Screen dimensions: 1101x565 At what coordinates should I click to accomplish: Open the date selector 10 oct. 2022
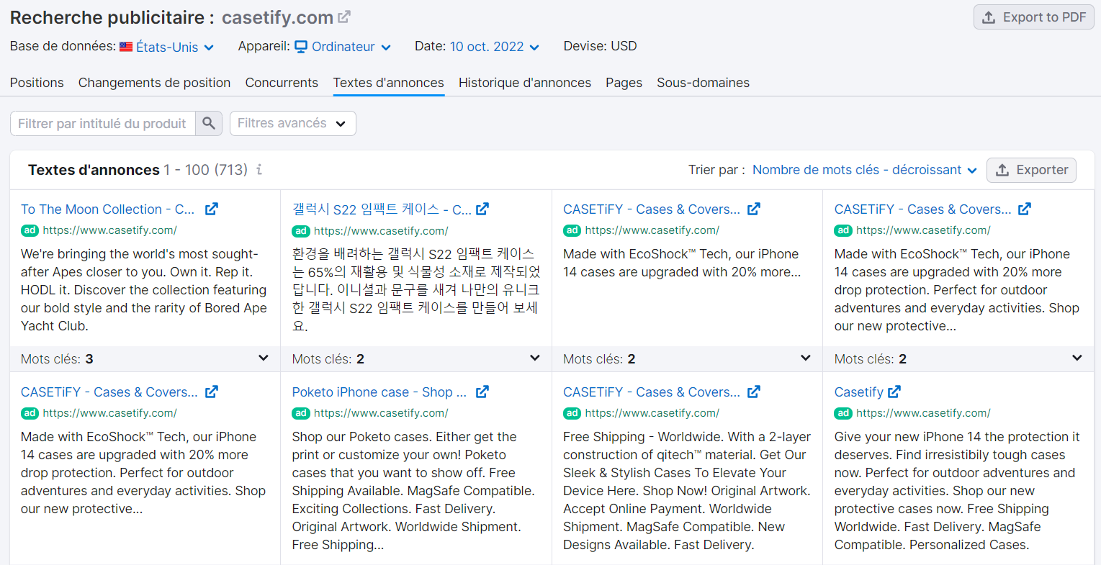pyautogui.click(x=495, y=47)
